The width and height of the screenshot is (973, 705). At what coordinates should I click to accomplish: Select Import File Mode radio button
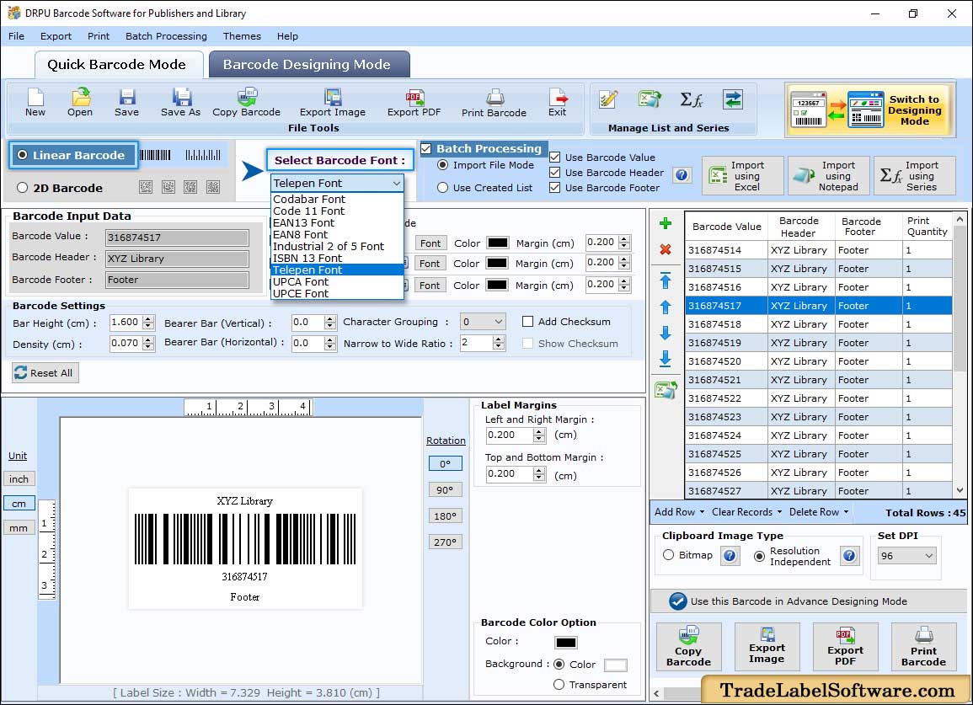(x=442, y=165)
